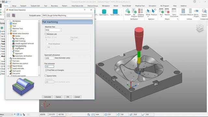Click the Record macro icon
Image resolution: width=208 pixels, height=117 pixels.
click(167, 11)
